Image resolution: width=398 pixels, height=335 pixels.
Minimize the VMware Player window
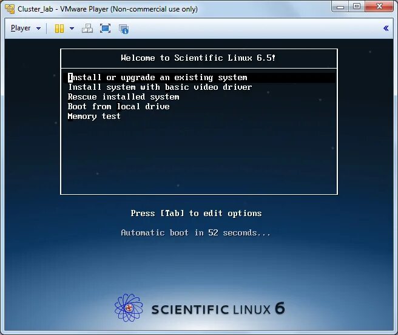340,7
